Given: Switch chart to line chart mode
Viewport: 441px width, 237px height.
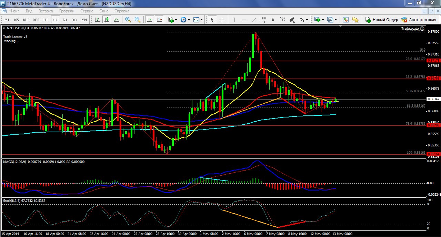Looking at the screenshot, I should [x=117, y=20].
